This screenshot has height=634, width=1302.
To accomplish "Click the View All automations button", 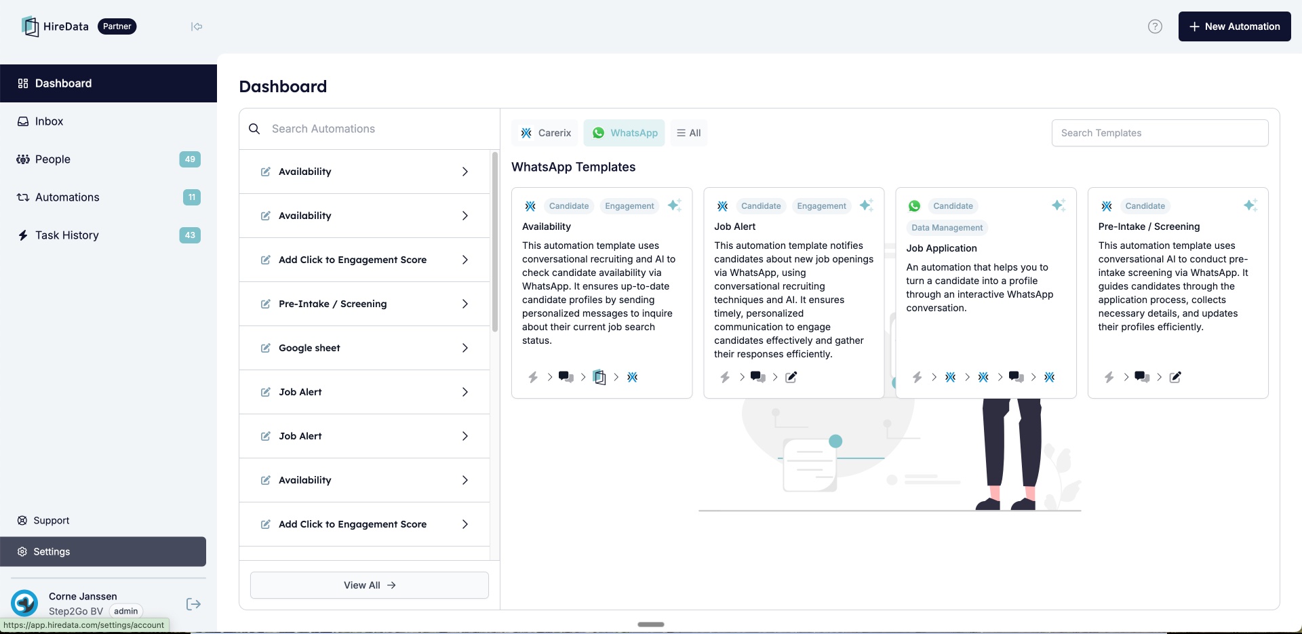I will pyautogui.click(x=370, y=585).
